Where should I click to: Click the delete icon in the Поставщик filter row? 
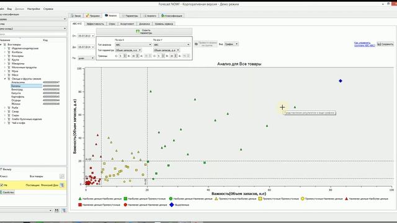62,185
